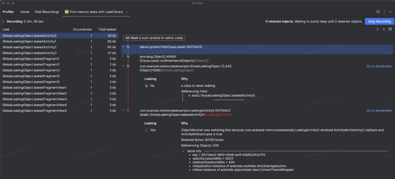The image size is (395, 179).
Task: Select the GlobalLeakingObject.leakedFragmentView2 row
Action: pos(59,93)
